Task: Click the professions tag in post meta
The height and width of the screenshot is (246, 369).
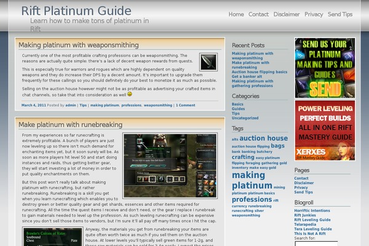Action: [132, 105]
